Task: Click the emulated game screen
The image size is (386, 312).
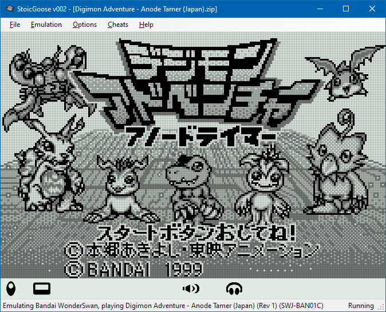Action: [193, 155]
